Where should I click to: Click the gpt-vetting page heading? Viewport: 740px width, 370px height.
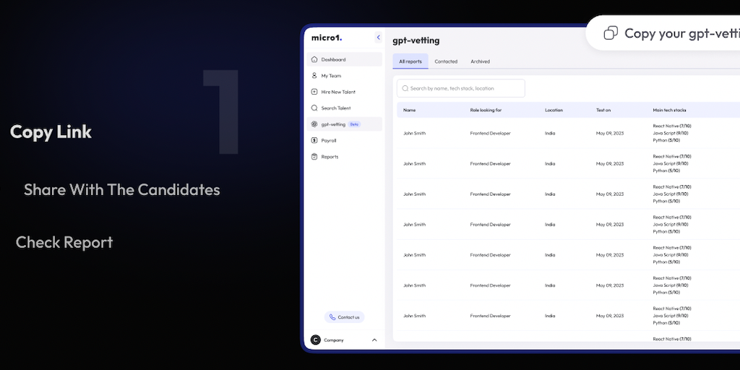[x=416, y=40]
